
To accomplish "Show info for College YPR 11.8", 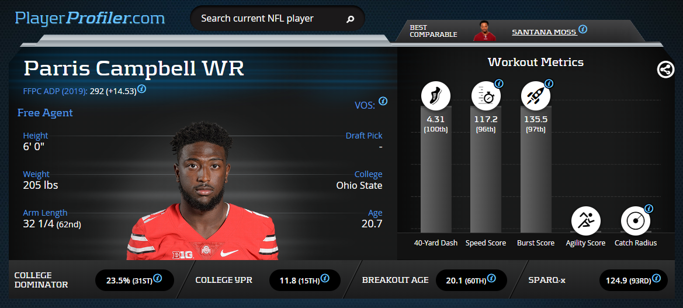I will click(324, 278).
